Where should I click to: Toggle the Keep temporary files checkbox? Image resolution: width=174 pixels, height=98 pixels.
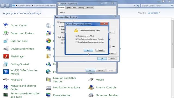point(58,22)
